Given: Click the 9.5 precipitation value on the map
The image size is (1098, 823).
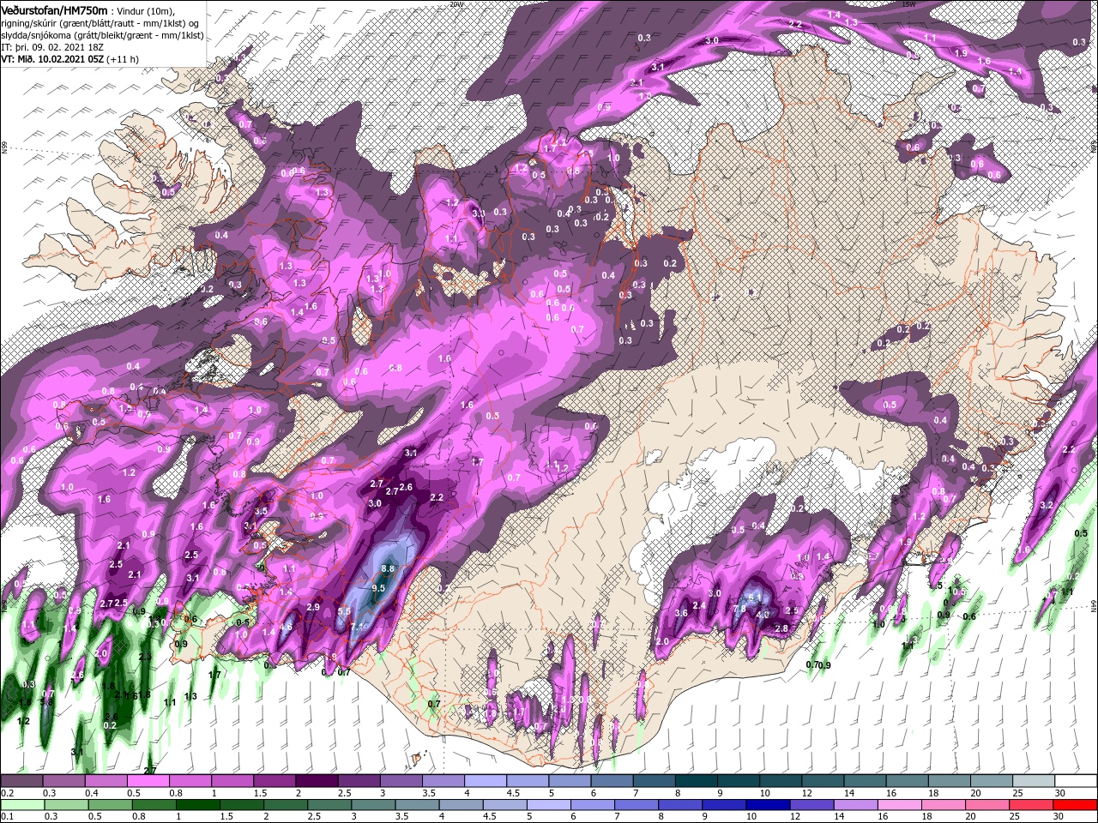Looking at the screenshot, I should point(378,588).
